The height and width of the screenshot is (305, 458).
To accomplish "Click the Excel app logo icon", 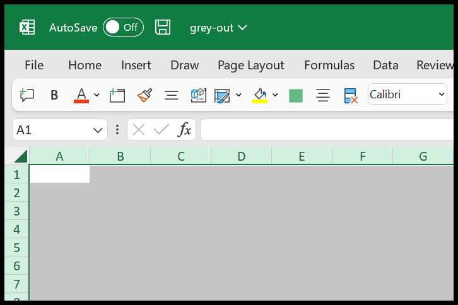I will [27, 28].
